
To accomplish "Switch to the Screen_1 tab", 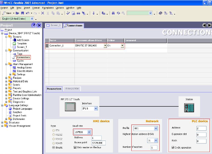I will pos(53,25).
